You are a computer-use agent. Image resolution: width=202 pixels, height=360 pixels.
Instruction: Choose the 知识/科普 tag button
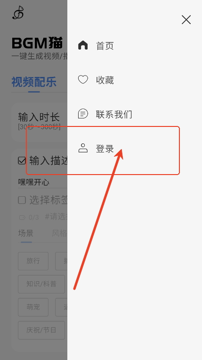(41, 284)
